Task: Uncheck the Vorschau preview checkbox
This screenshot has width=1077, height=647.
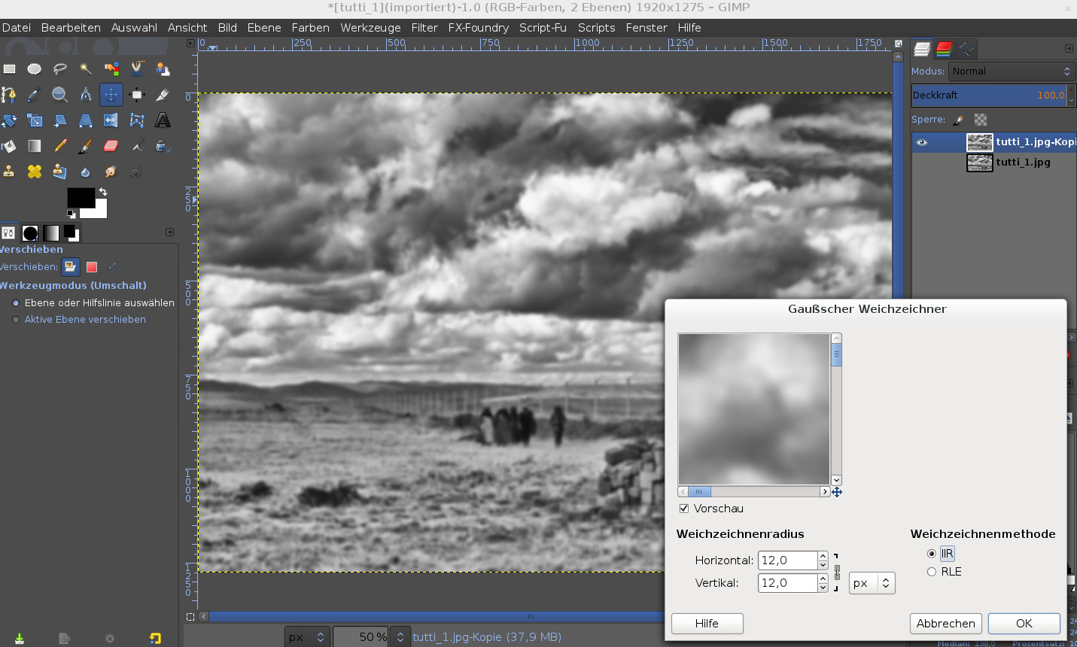Action: click(684, 509)
